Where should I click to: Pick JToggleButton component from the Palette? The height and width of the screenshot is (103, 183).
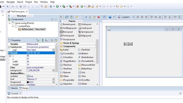pos(68,61)
